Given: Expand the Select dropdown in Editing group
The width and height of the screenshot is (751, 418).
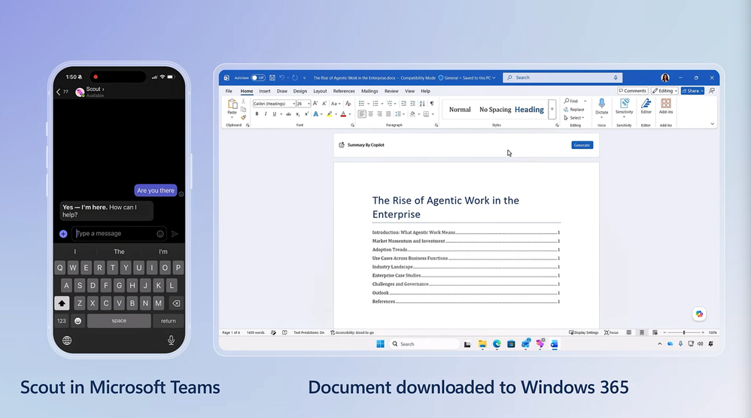Looking at the screenshot, I should pos(574,117).
